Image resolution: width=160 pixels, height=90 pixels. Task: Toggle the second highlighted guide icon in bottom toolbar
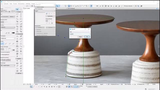[x=77, y=87]
